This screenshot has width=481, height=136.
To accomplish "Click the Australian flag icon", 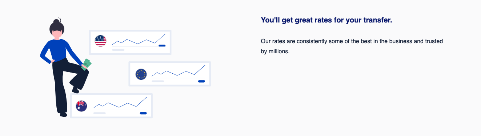I will 81,106.
